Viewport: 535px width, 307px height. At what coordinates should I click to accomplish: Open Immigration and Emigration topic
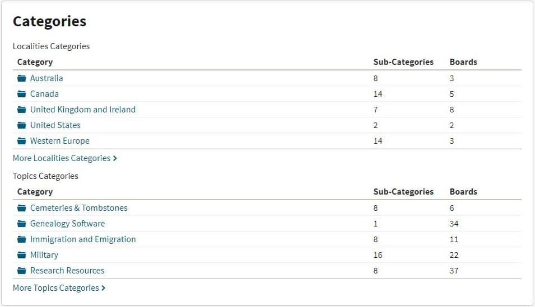click(x=83, y=239)
